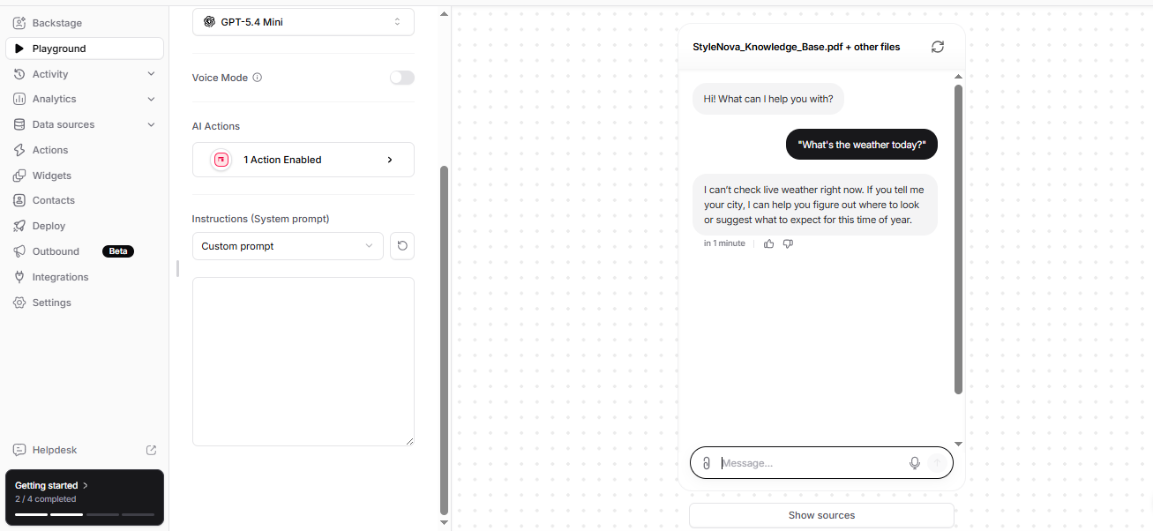The image size is (1153, 531).
Task: Click the chat scroll down arrow
Action: [x=959, y=444]
